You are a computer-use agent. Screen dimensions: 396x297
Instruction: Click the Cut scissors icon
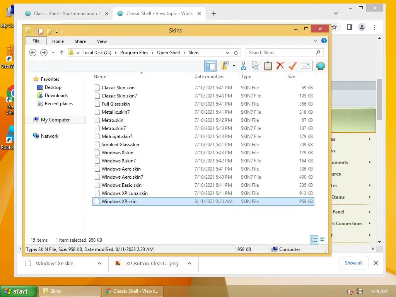pyautogui.click(x=243, y=66)
